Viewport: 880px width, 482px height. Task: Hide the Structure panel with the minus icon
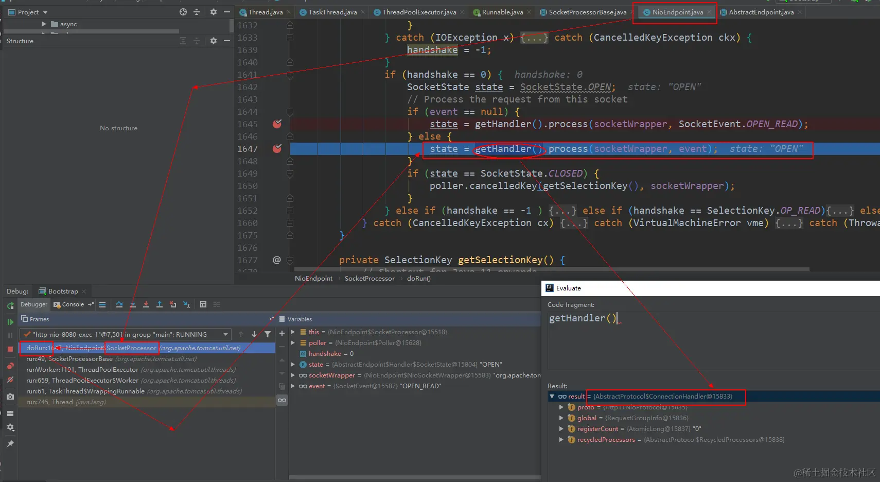227,41
